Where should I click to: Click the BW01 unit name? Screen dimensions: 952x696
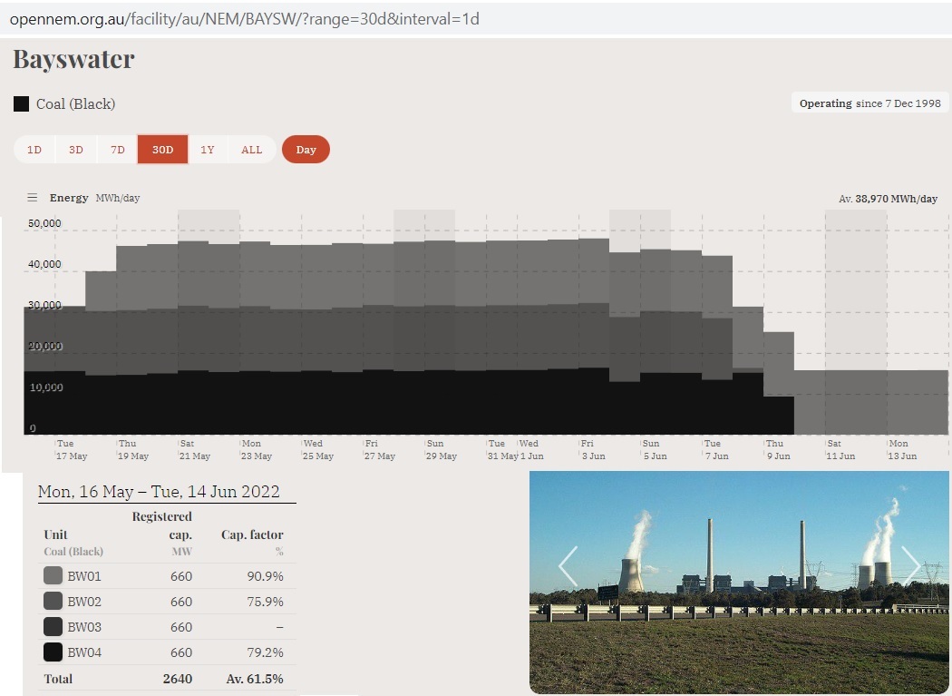click(x=84, y=575)
